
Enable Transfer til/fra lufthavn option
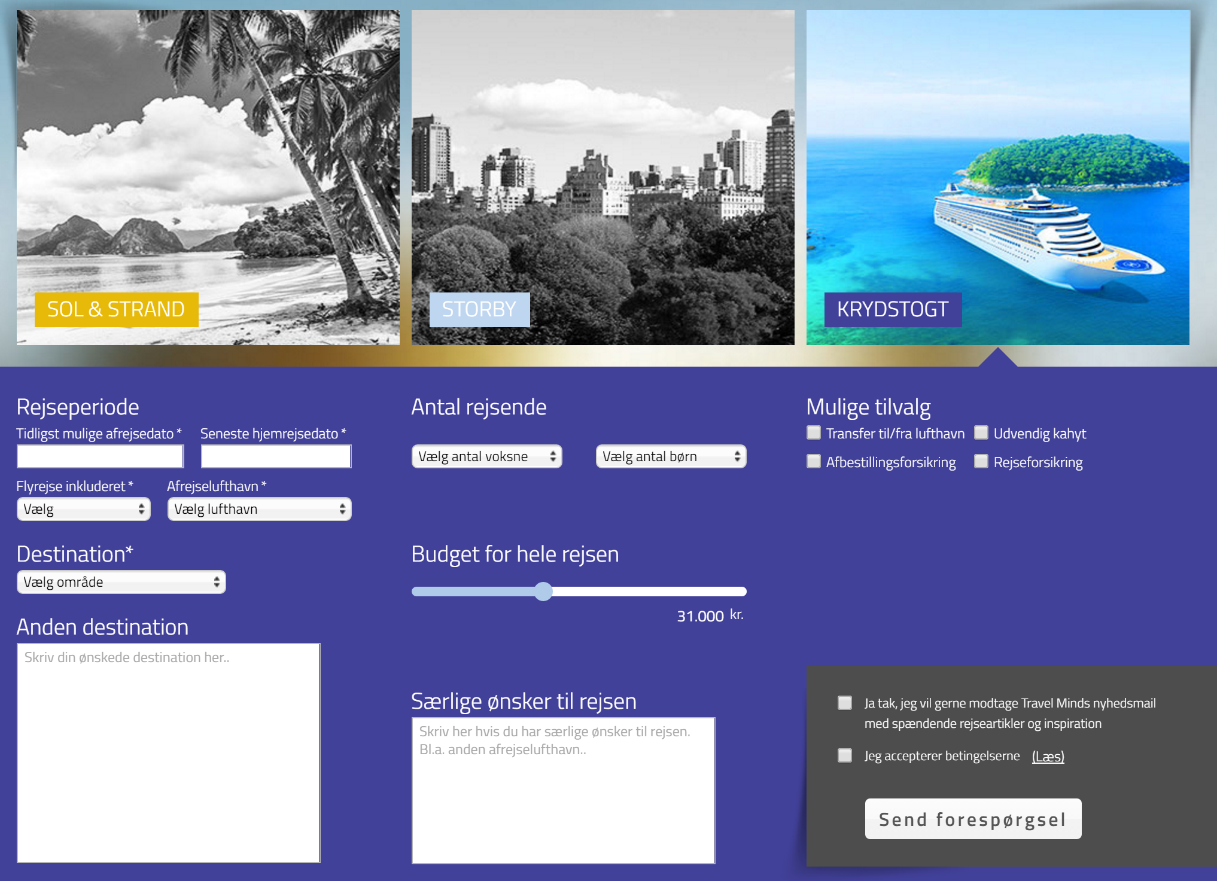pos(814,433)
